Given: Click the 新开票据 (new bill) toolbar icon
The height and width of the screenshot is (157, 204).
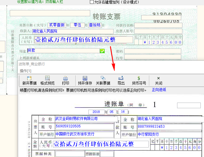Looking at the screenshot, I should (x=29, y=80).
